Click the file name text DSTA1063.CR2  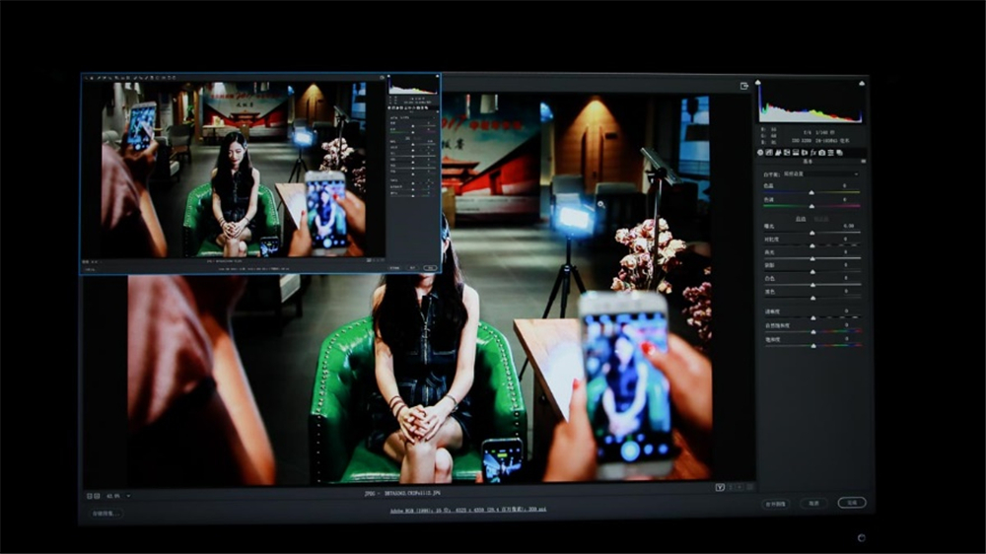411,494
